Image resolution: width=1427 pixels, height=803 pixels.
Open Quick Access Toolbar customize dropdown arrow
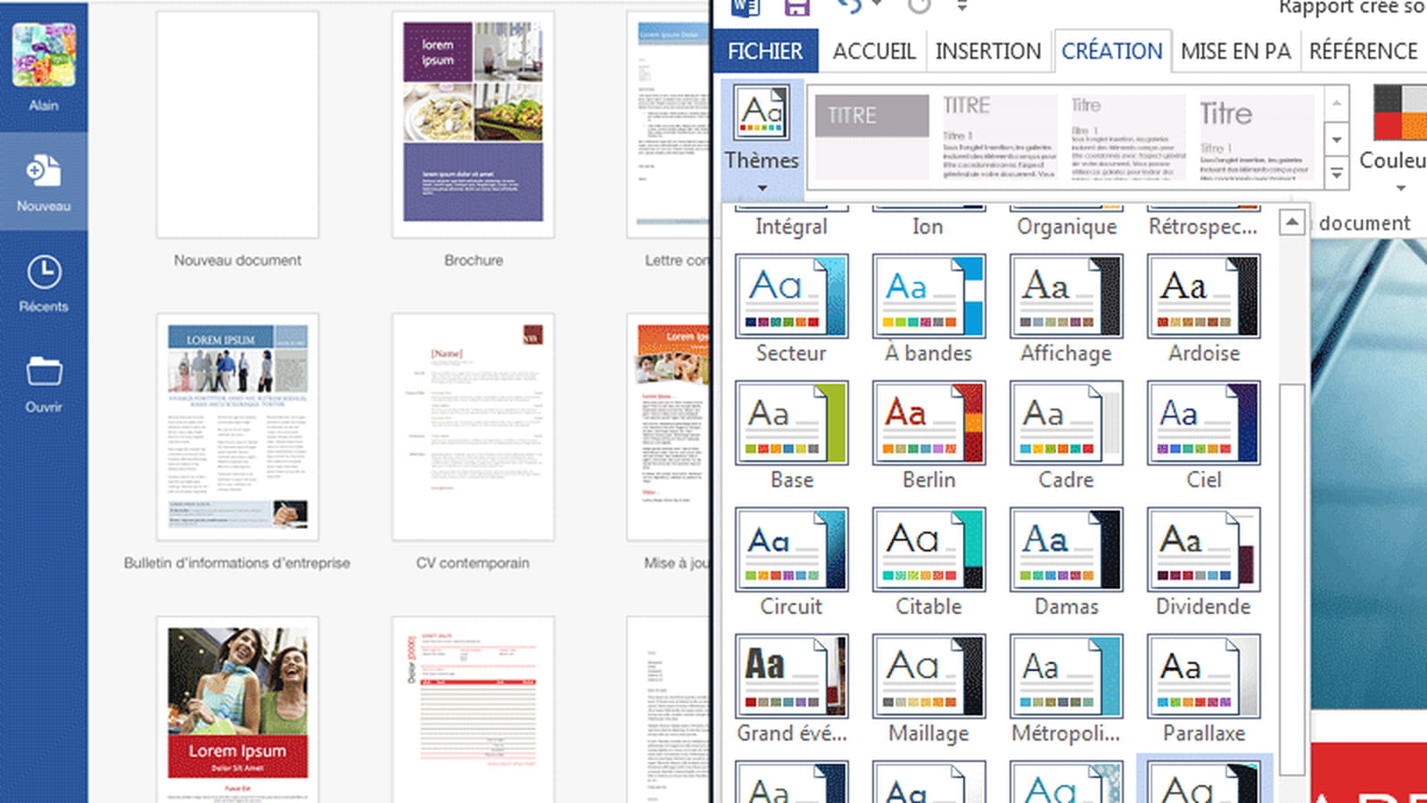[961, 6]
